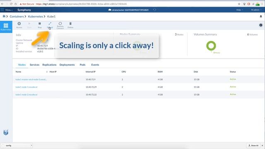Sort the table by Status column

233,72
